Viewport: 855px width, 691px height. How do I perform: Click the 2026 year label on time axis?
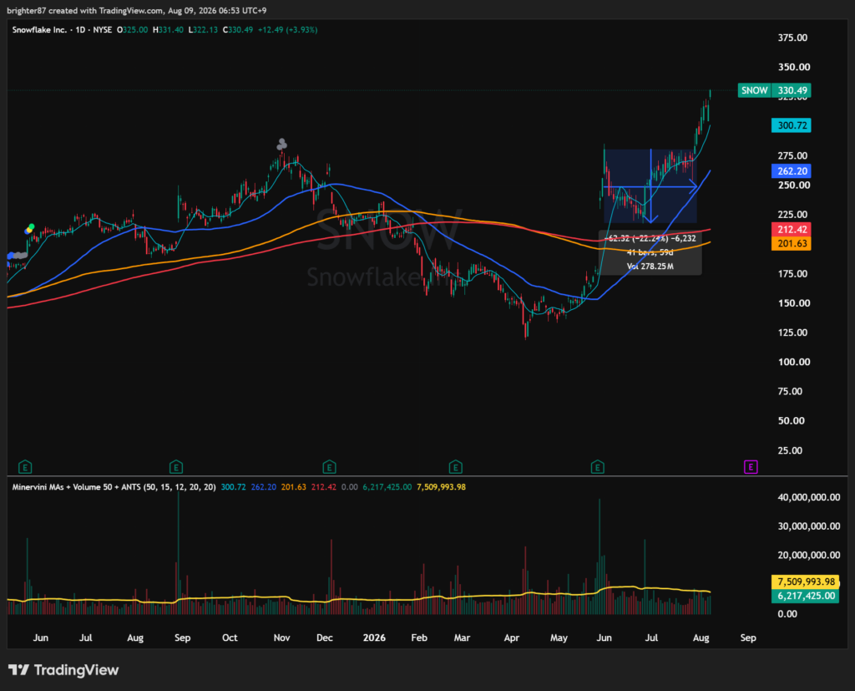[x=374, y=638]
